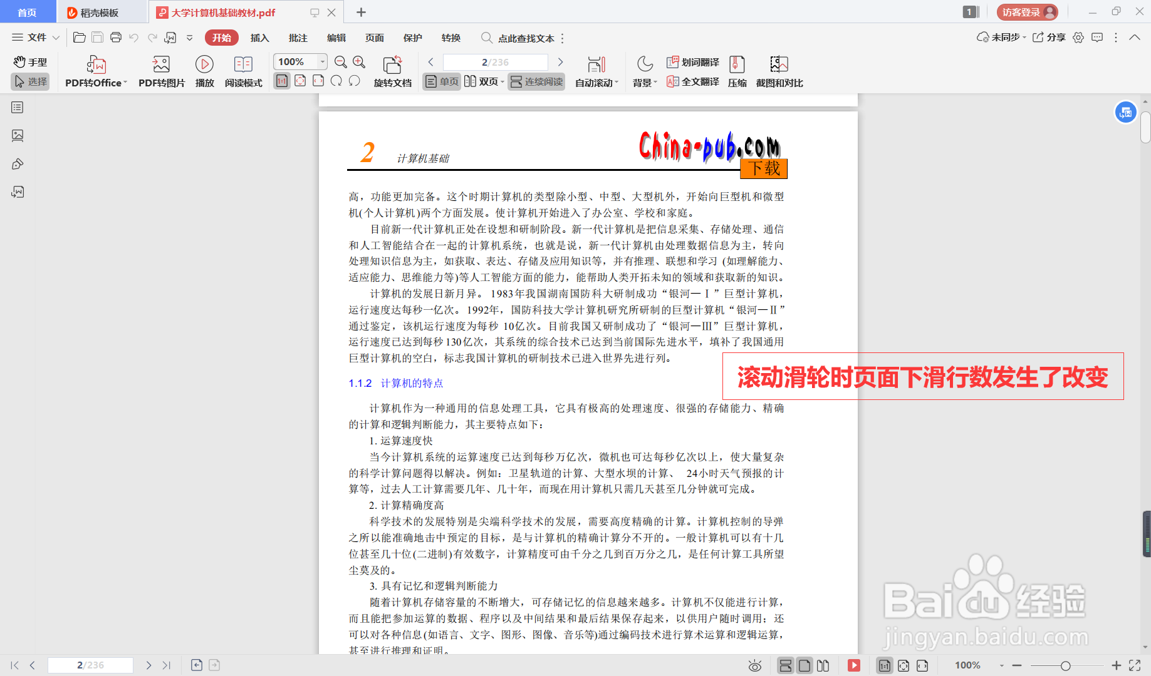Switch to the 稻壳模板 tab
The height and width of the screenshot is (676, 1151).
(102, 13)
